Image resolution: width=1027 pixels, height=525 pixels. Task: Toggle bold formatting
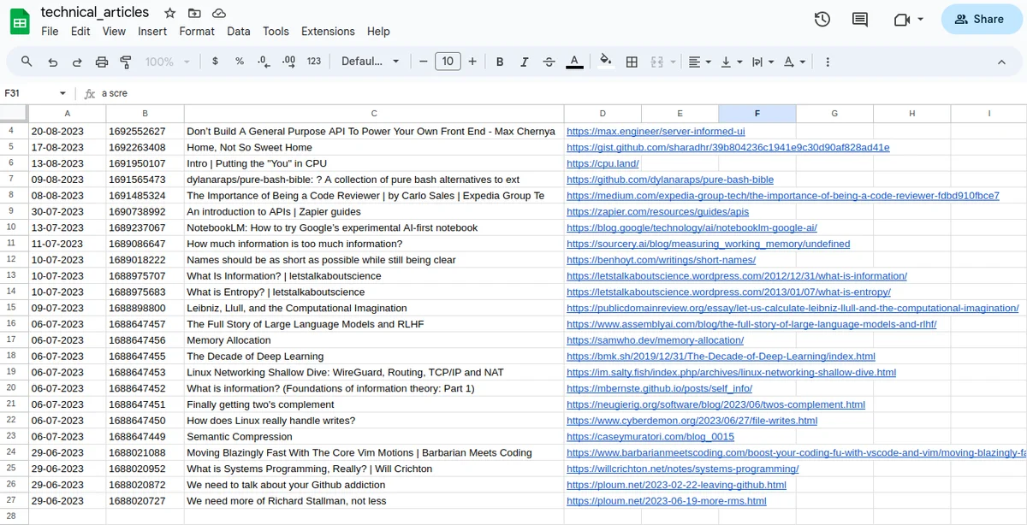click(x=500, y=62)
